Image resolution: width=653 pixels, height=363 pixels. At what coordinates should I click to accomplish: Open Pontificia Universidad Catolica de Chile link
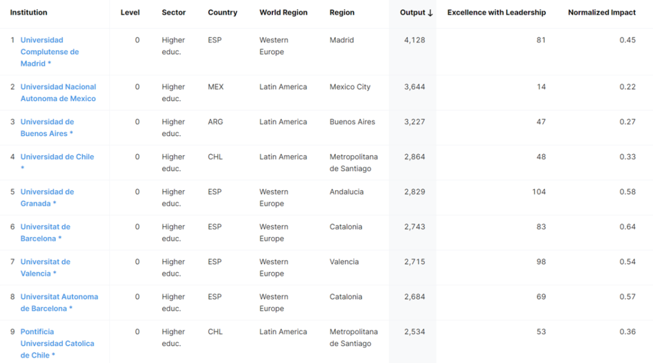(57, 344)
